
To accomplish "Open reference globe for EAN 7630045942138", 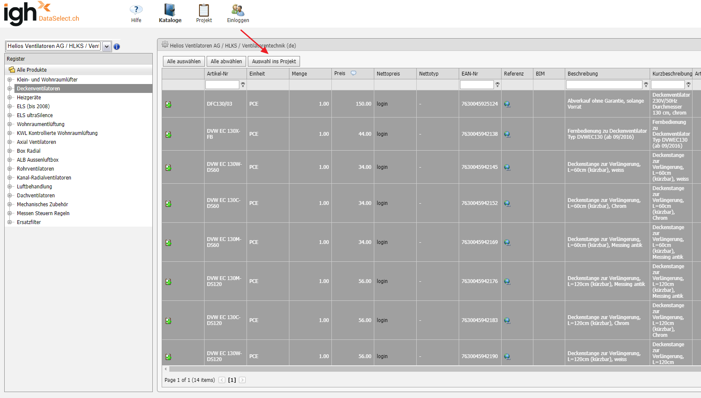I will 507,135.
